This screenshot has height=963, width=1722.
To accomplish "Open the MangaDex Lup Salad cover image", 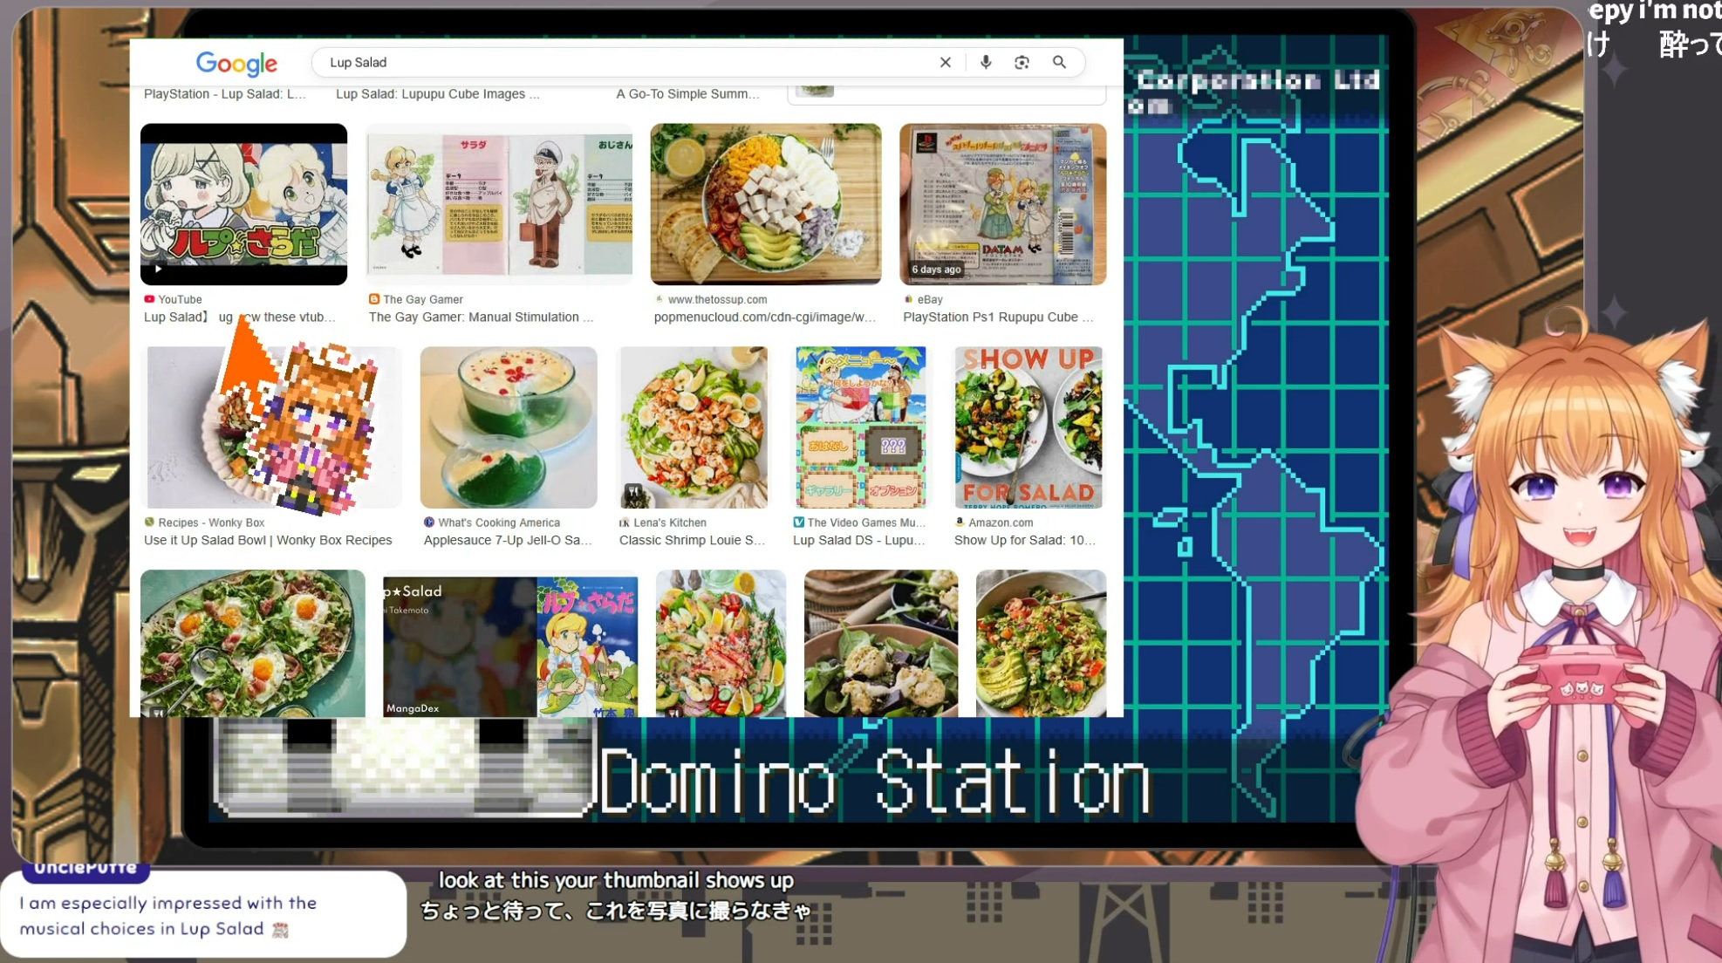I will click(x=510, y=644).
